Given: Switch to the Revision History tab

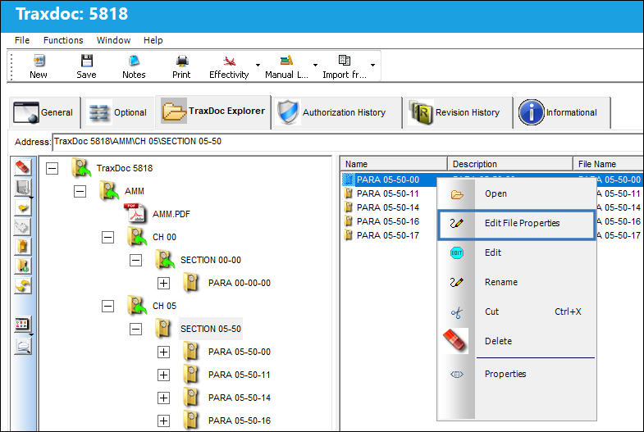Looking at the screenshot, I should click(x=459, y=112).
